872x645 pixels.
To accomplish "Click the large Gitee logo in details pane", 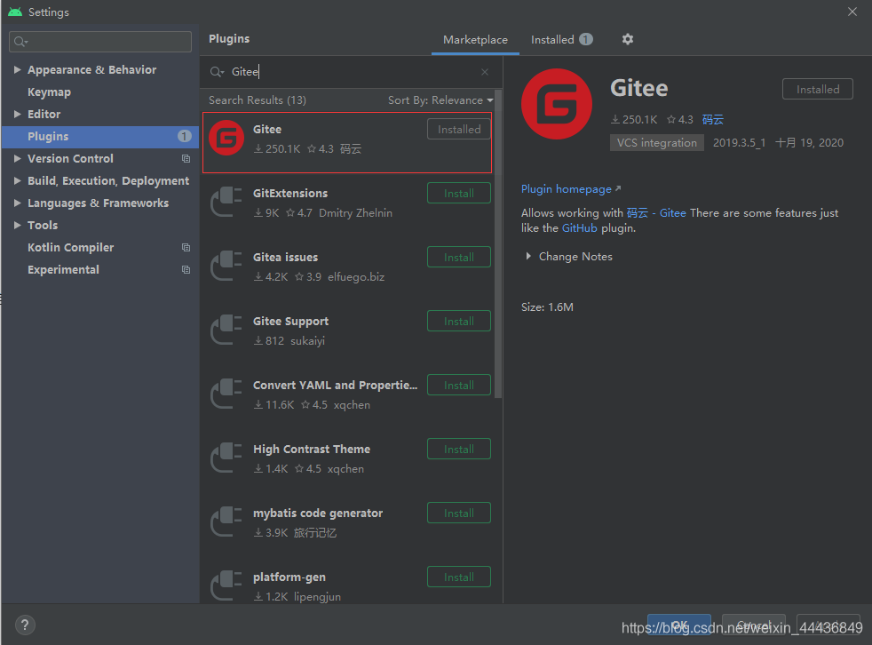I will (x=557, y=104).
